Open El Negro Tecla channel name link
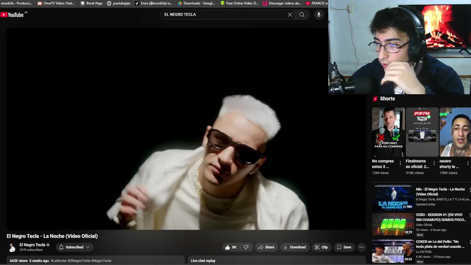This screenshot has height=265, width=471. (32, 245)
